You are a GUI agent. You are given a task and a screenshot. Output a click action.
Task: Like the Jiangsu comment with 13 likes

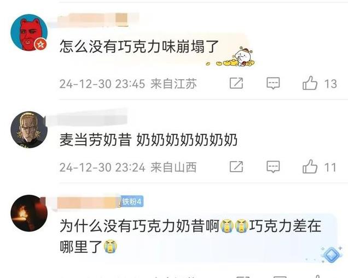310,83
